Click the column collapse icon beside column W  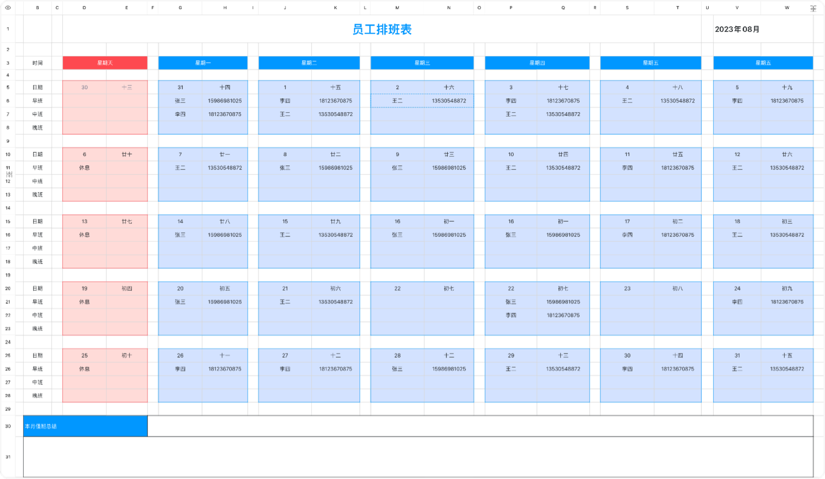coord(813,9)
